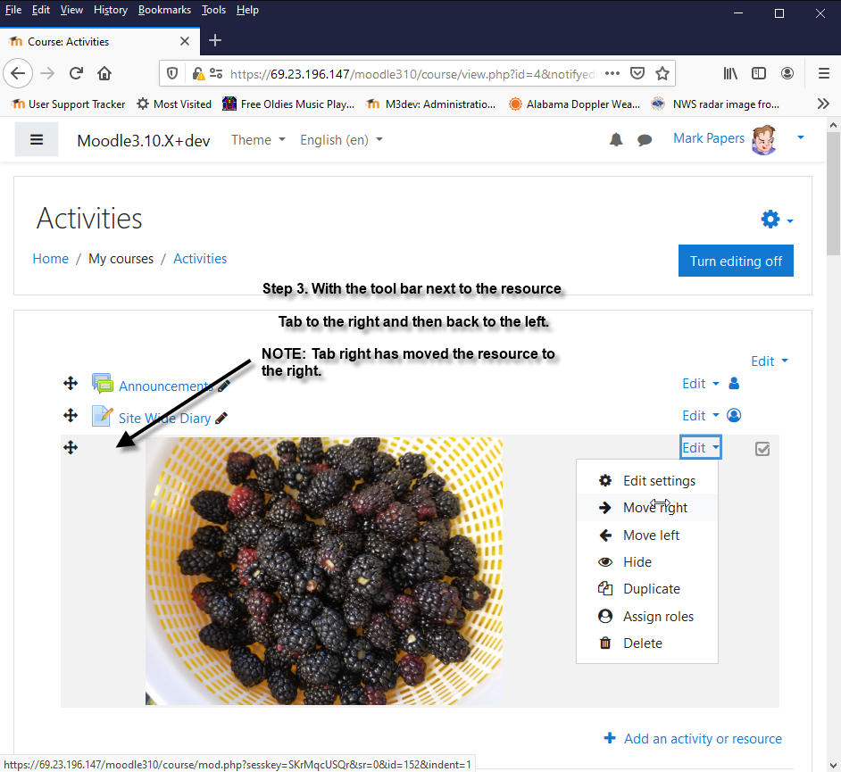Image resolution: width=841 pixels, height=772 pixels.
Task: Open the messaging speech bubble icon
Action: (645, 140)
